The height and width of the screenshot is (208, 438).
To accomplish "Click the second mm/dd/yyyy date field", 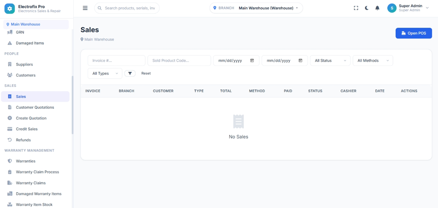I will coord(285,61).
